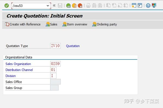
Task: Open the Sales view button
Action: tap(51, 24)
